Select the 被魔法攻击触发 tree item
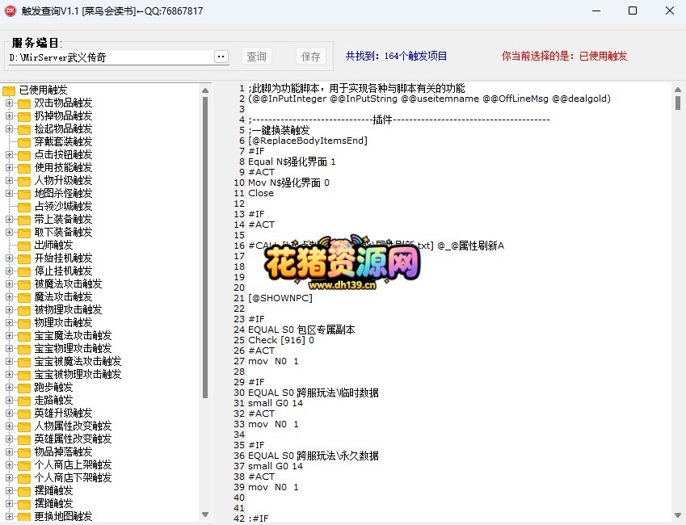The width and height of the screenshot is (686, 525). pos(68,284)
